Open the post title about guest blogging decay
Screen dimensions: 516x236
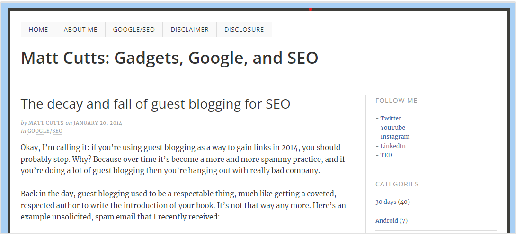(x=155, y=104)
